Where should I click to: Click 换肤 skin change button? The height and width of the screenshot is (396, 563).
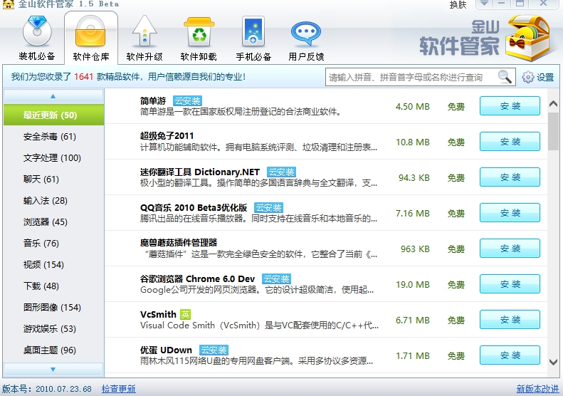pyautogui.click(x=458, y=4)
